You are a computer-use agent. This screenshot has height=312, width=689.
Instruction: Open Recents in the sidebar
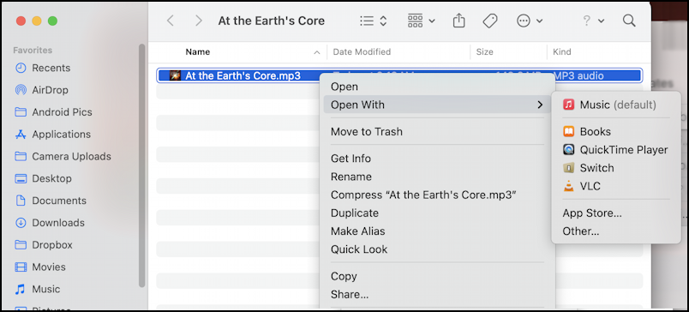51,68
